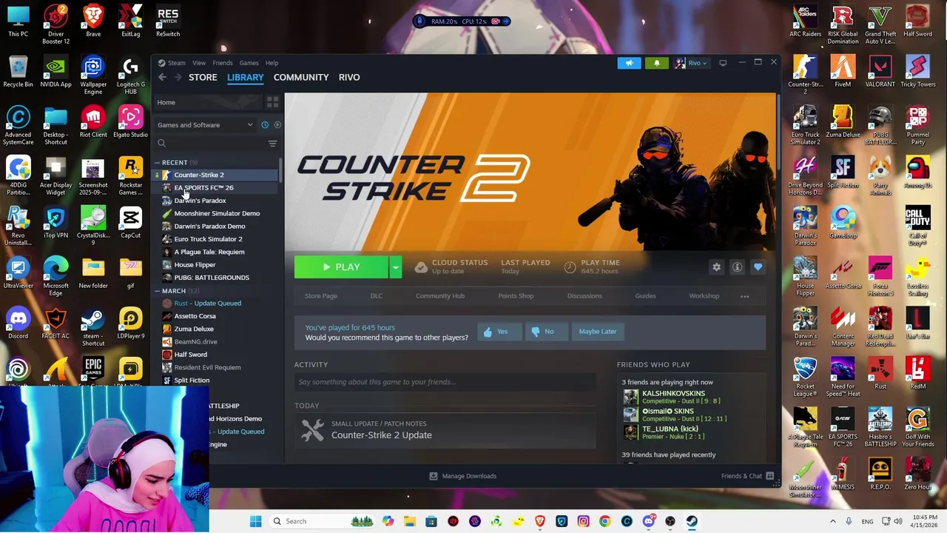
Task: Click Steam icon on Windows taskbar
Action: click(x=692, y=521)
